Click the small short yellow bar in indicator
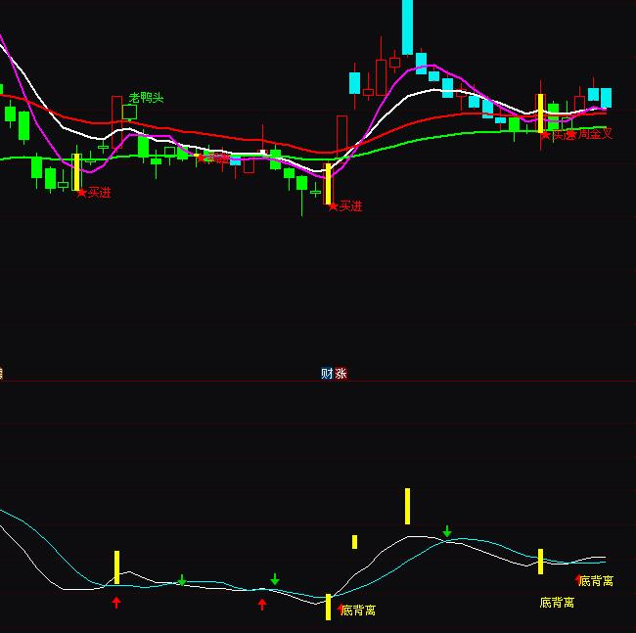The width and height of the screenshot is (636, 633). pos(354,541)
